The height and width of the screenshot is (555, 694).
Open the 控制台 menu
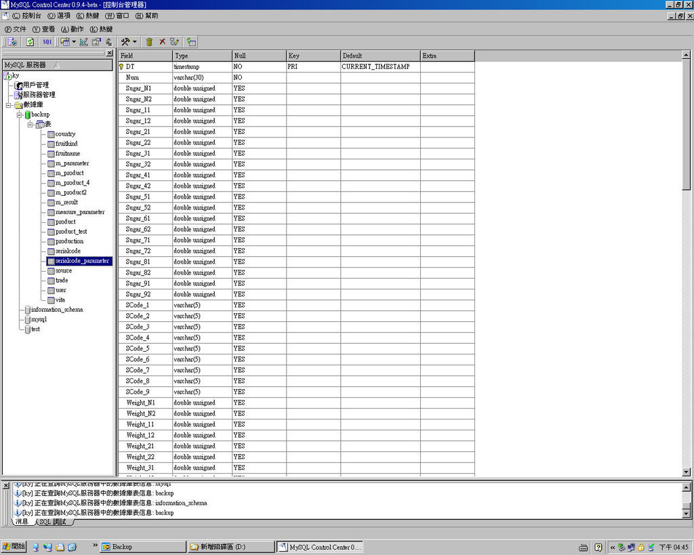26,16
